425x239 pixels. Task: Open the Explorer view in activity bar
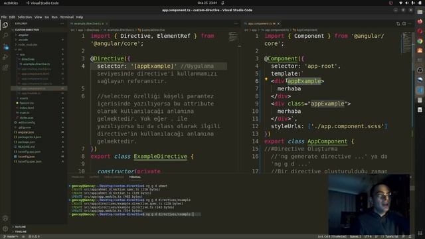5,25
